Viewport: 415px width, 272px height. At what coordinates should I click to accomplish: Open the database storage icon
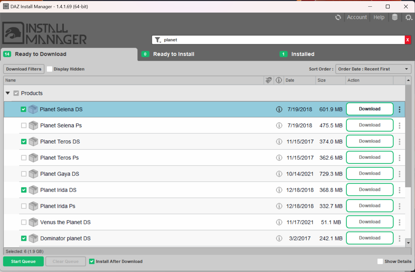click(395, 17)
